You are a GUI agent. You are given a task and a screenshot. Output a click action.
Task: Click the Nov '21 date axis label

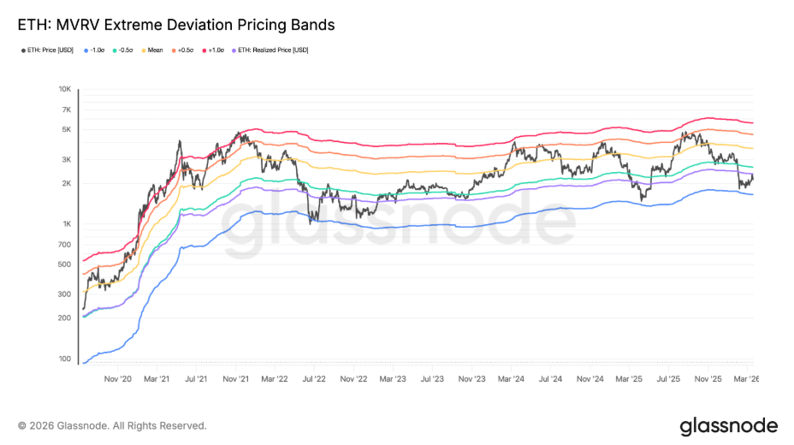point(235,377)
